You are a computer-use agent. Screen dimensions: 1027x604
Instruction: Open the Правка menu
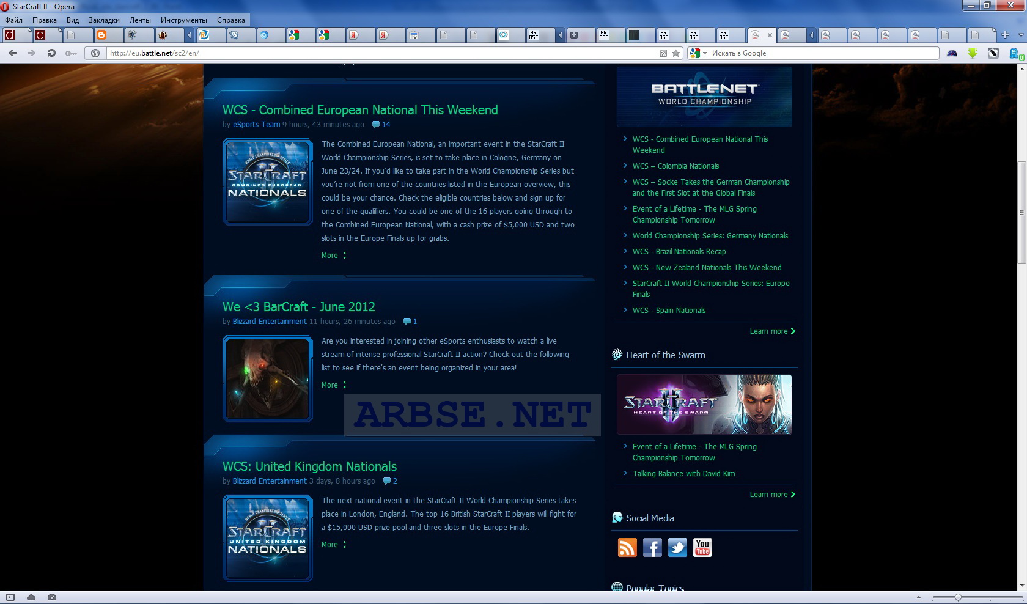pos(45,20)
